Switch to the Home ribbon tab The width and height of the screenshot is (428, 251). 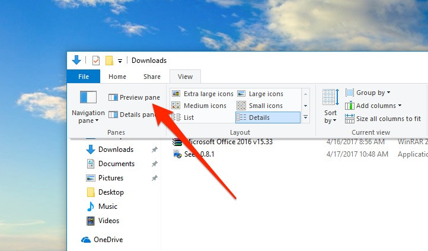117,77
